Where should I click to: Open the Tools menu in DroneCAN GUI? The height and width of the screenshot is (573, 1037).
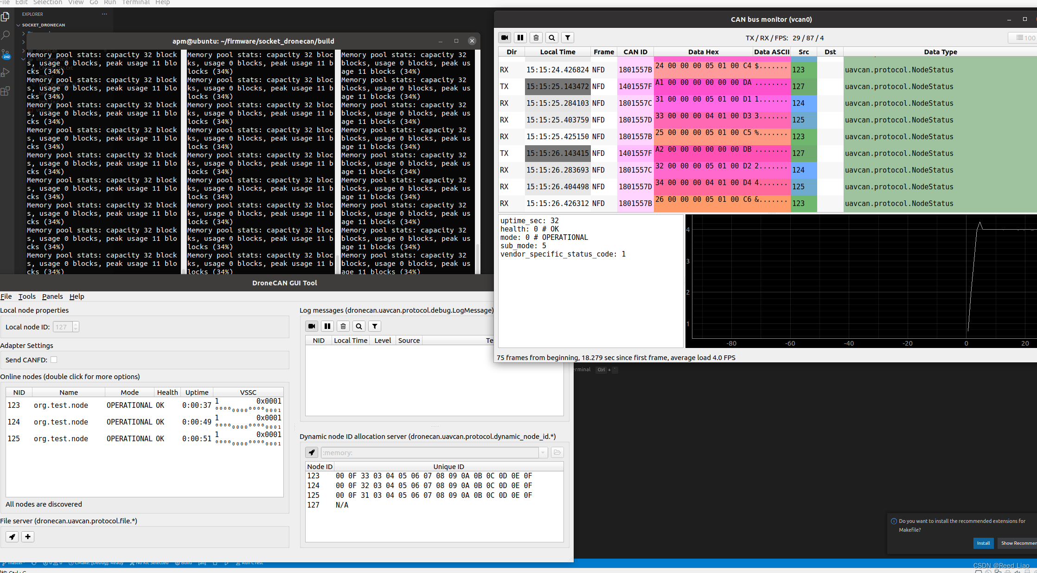(27, 296)
